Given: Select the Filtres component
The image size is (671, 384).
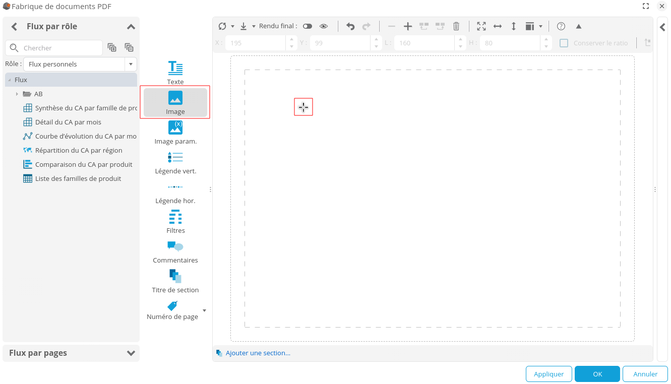Looking at the screenshot, I should [x=175, y=222].
